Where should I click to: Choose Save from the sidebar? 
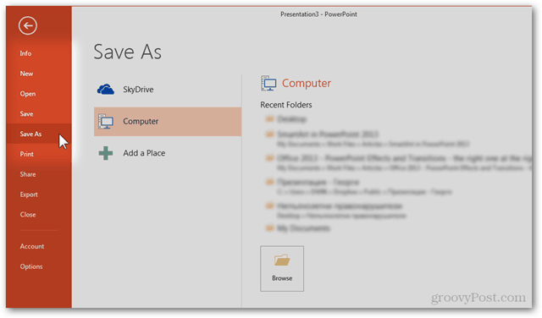26,114
